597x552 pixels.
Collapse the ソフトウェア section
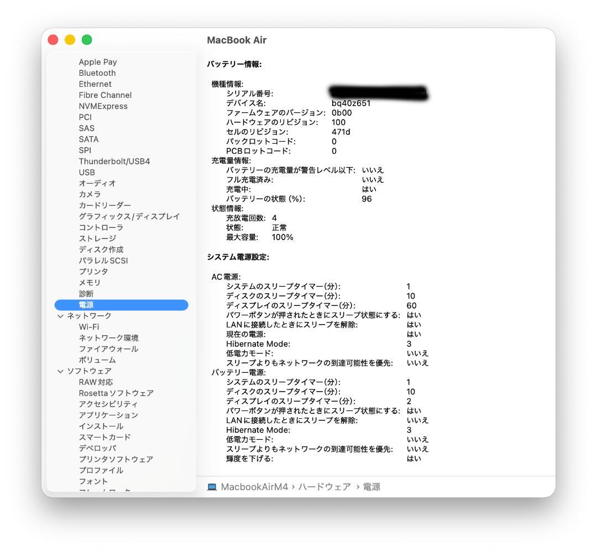coord(60,371)
